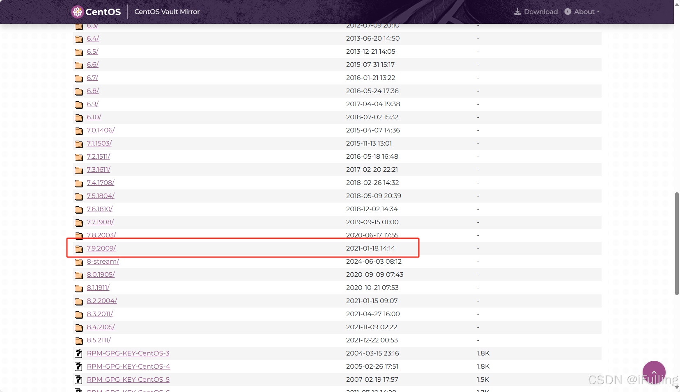Click folder icon beside 7.3.1611/
Screen dimensions: 680x392
pos(79,170)
